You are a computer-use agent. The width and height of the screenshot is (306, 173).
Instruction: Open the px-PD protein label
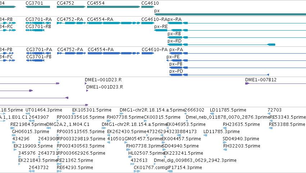pos(176,71)
